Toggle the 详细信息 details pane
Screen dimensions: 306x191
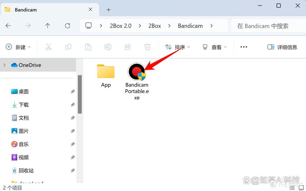click(x=282, y=47)
